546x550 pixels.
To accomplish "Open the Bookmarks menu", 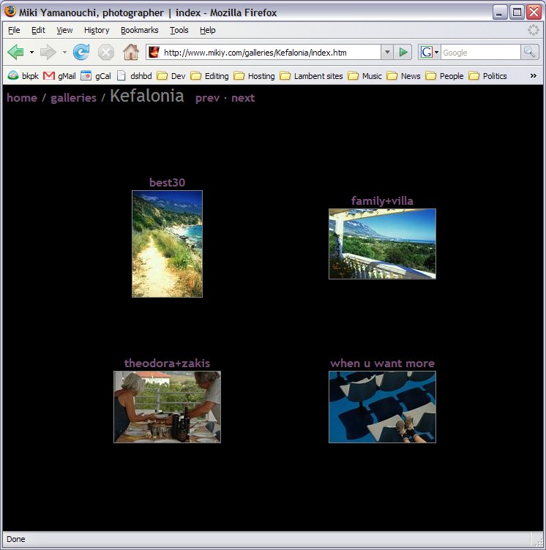I will click(139, 30).
